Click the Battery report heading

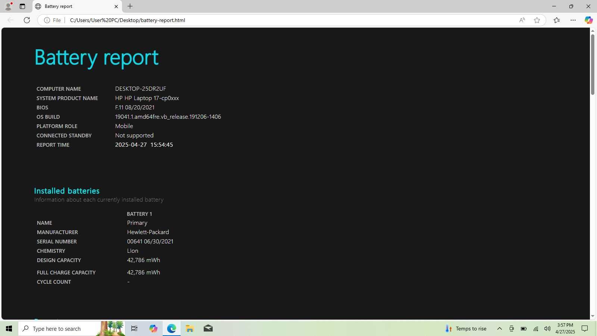(x=97, y=58)
